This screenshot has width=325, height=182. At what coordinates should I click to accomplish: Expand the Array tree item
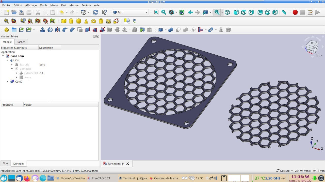pyautogui.click(x=17, y=77)
